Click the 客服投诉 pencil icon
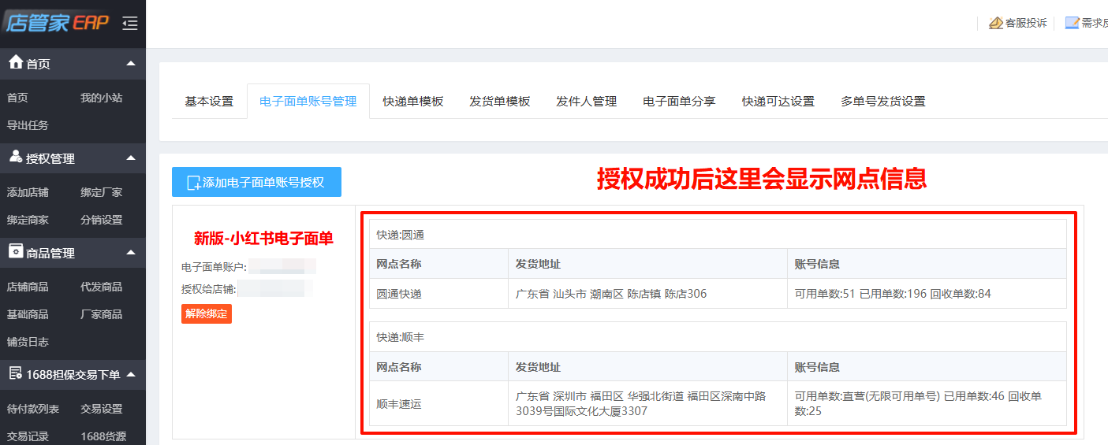The height and width of the screenshot is (445, 1108). click(x=996, y=23)
